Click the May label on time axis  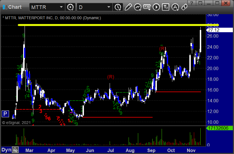point(70,150)
